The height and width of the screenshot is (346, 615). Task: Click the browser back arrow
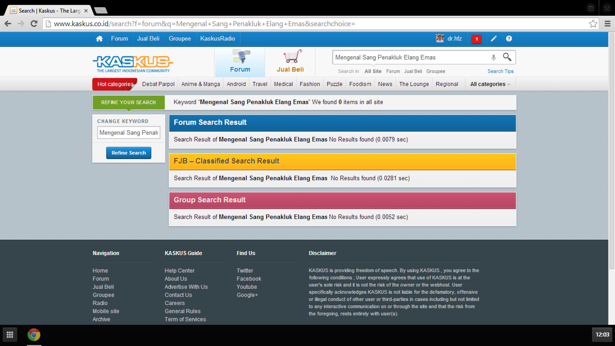click(x=8, y=24)
